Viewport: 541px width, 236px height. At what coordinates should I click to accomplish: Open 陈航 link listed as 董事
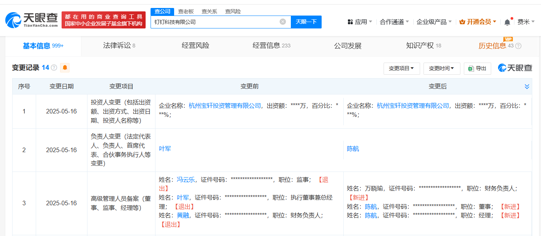coord(371,207)
